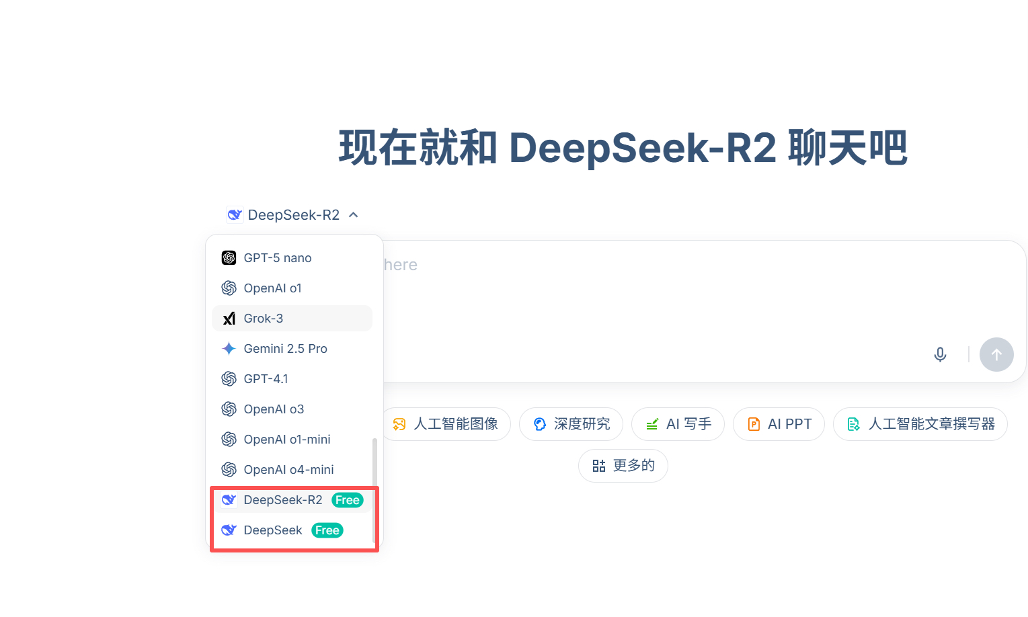The height and width of the screenshot is (617, 1028).
Task: Open the AI PPT generator
Action: click(x=779, y=424)
